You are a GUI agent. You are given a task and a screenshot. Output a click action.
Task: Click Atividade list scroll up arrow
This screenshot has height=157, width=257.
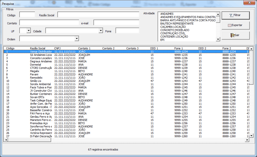tap(218, 14)
